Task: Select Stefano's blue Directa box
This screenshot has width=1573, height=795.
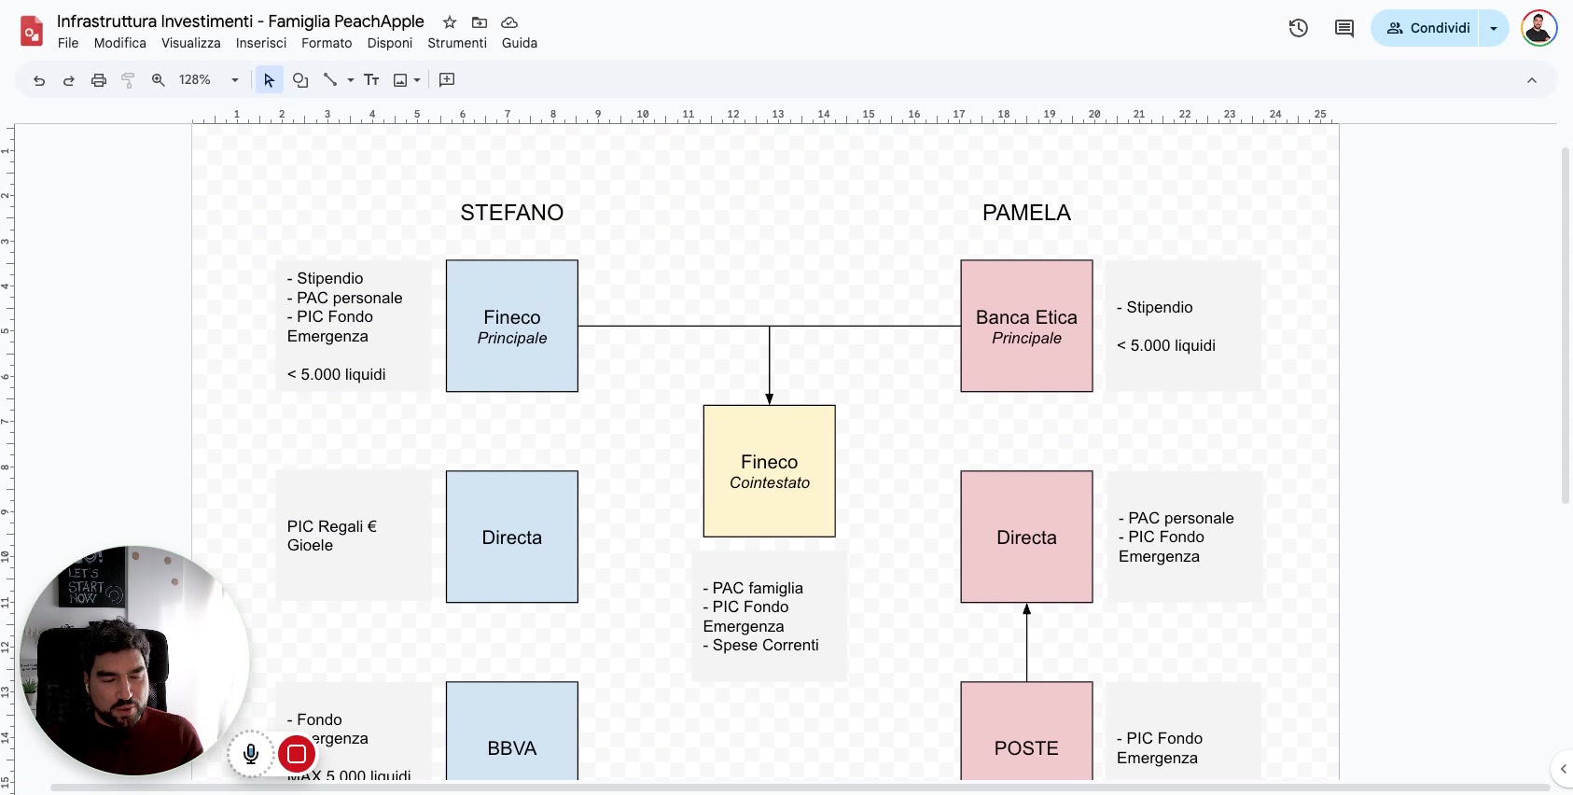Action: [x=512, y=537]
